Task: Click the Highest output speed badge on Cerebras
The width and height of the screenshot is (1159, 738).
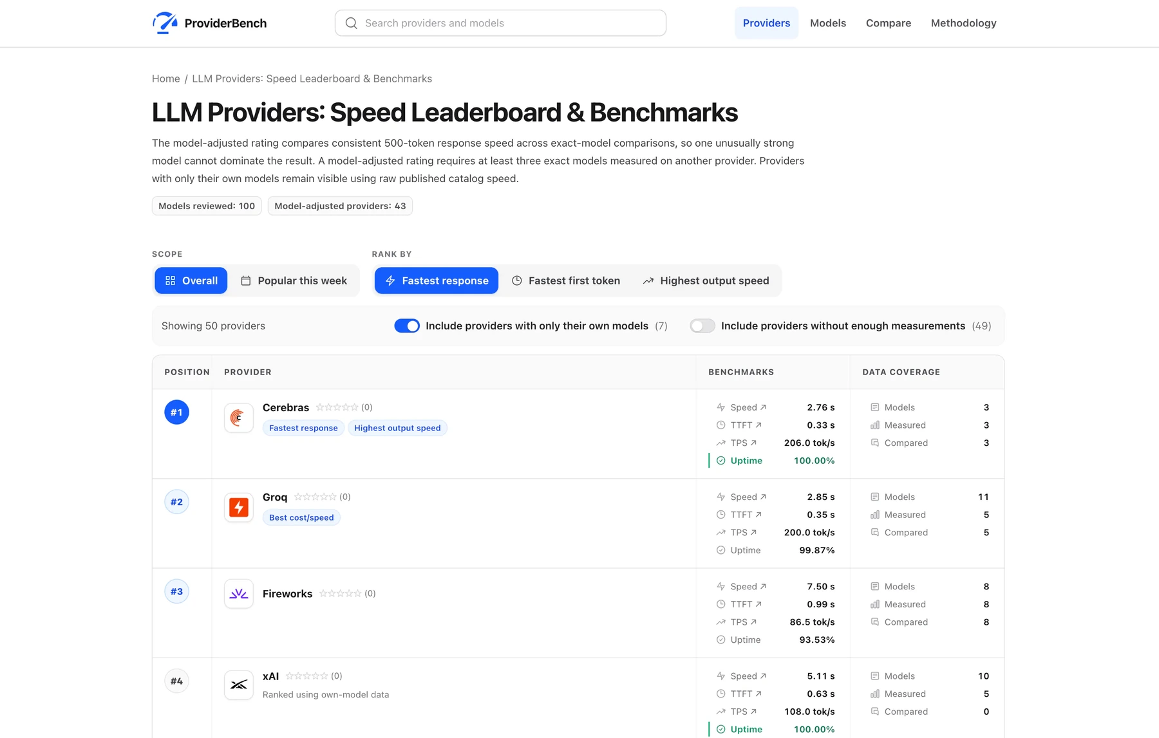Action: click(397, 428)
